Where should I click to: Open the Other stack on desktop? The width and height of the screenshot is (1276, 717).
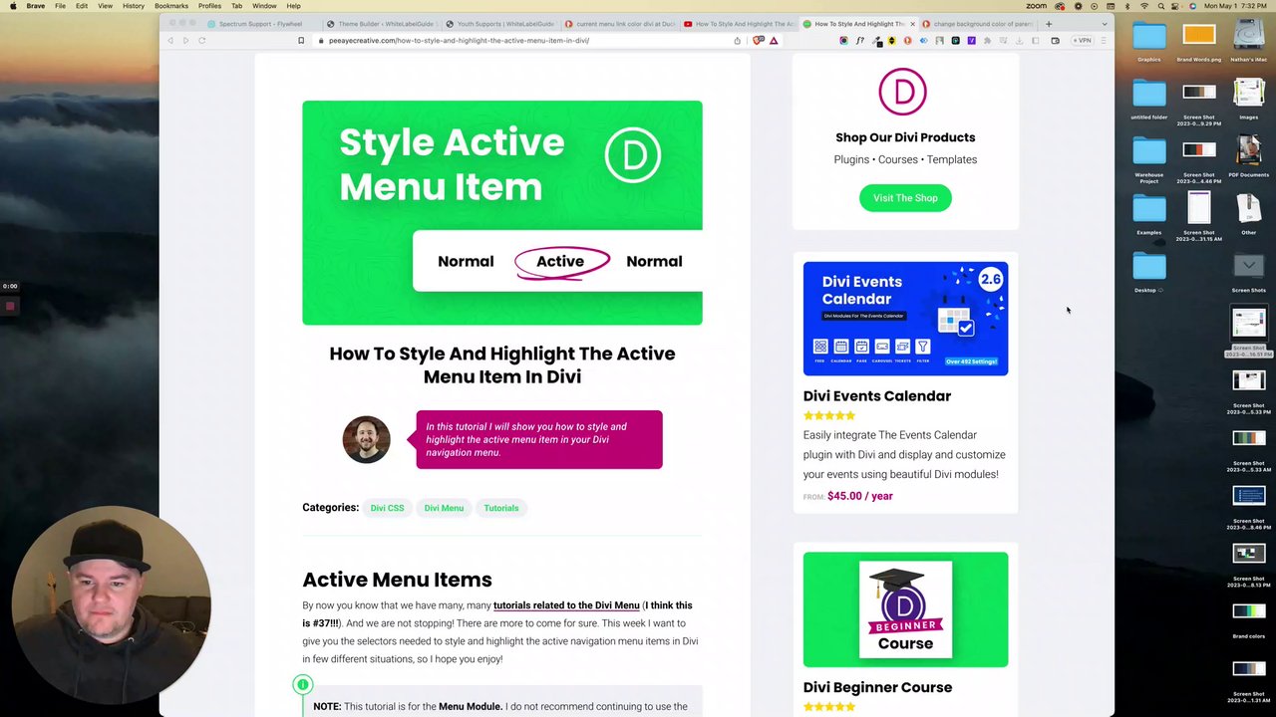click(x=1248, y=210)
